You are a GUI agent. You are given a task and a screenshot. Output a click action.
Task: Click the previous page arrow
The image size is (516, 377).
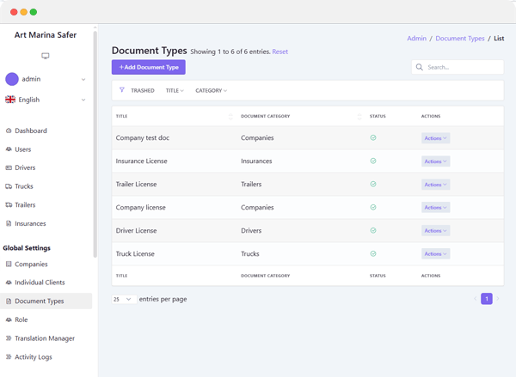tap(476, 299)
